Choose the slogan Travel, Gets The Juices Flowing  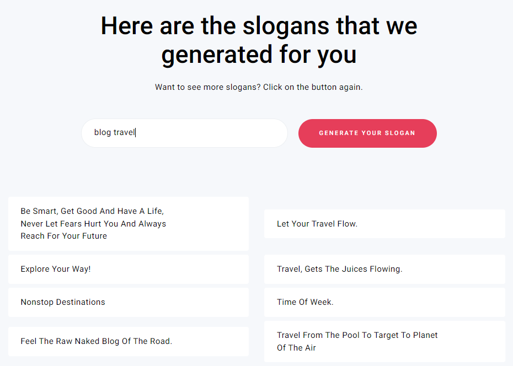coord(384,269)
